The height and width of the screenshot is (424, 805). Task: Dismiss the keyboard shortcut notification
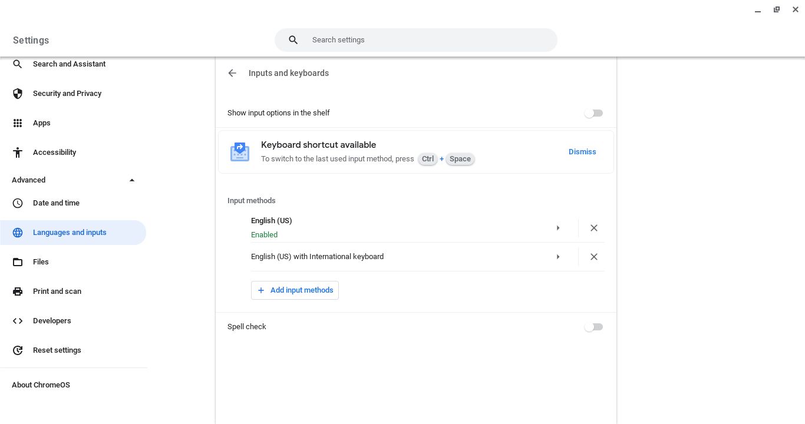pos(582,151)
